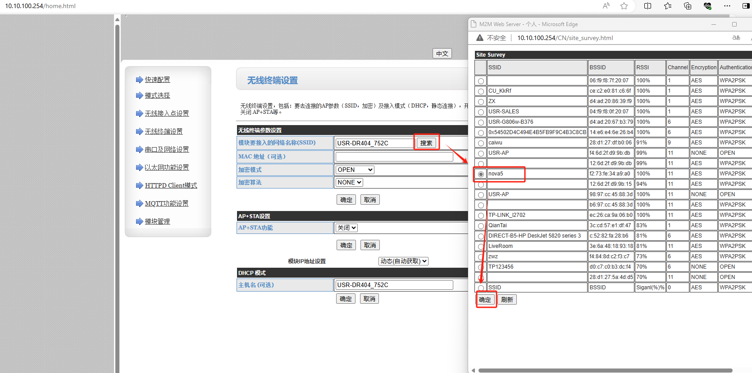Viewport: 752px width, 373px height.
Task: Click the MAC address input field
Action: tap(394, 157)
